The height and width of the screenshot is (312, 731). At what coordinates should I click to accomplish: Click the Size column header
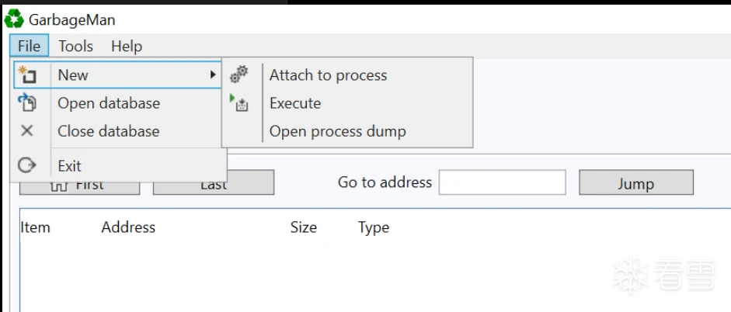pos(303,227)
